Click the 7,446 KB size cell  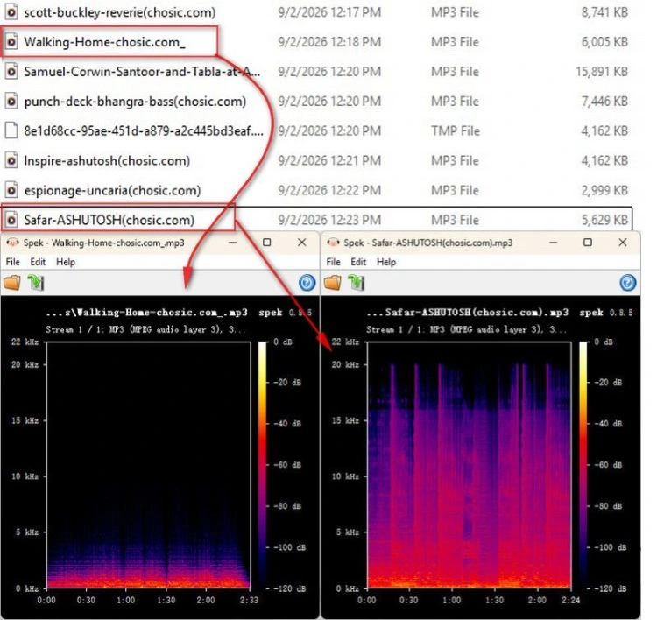click(604, 102)
